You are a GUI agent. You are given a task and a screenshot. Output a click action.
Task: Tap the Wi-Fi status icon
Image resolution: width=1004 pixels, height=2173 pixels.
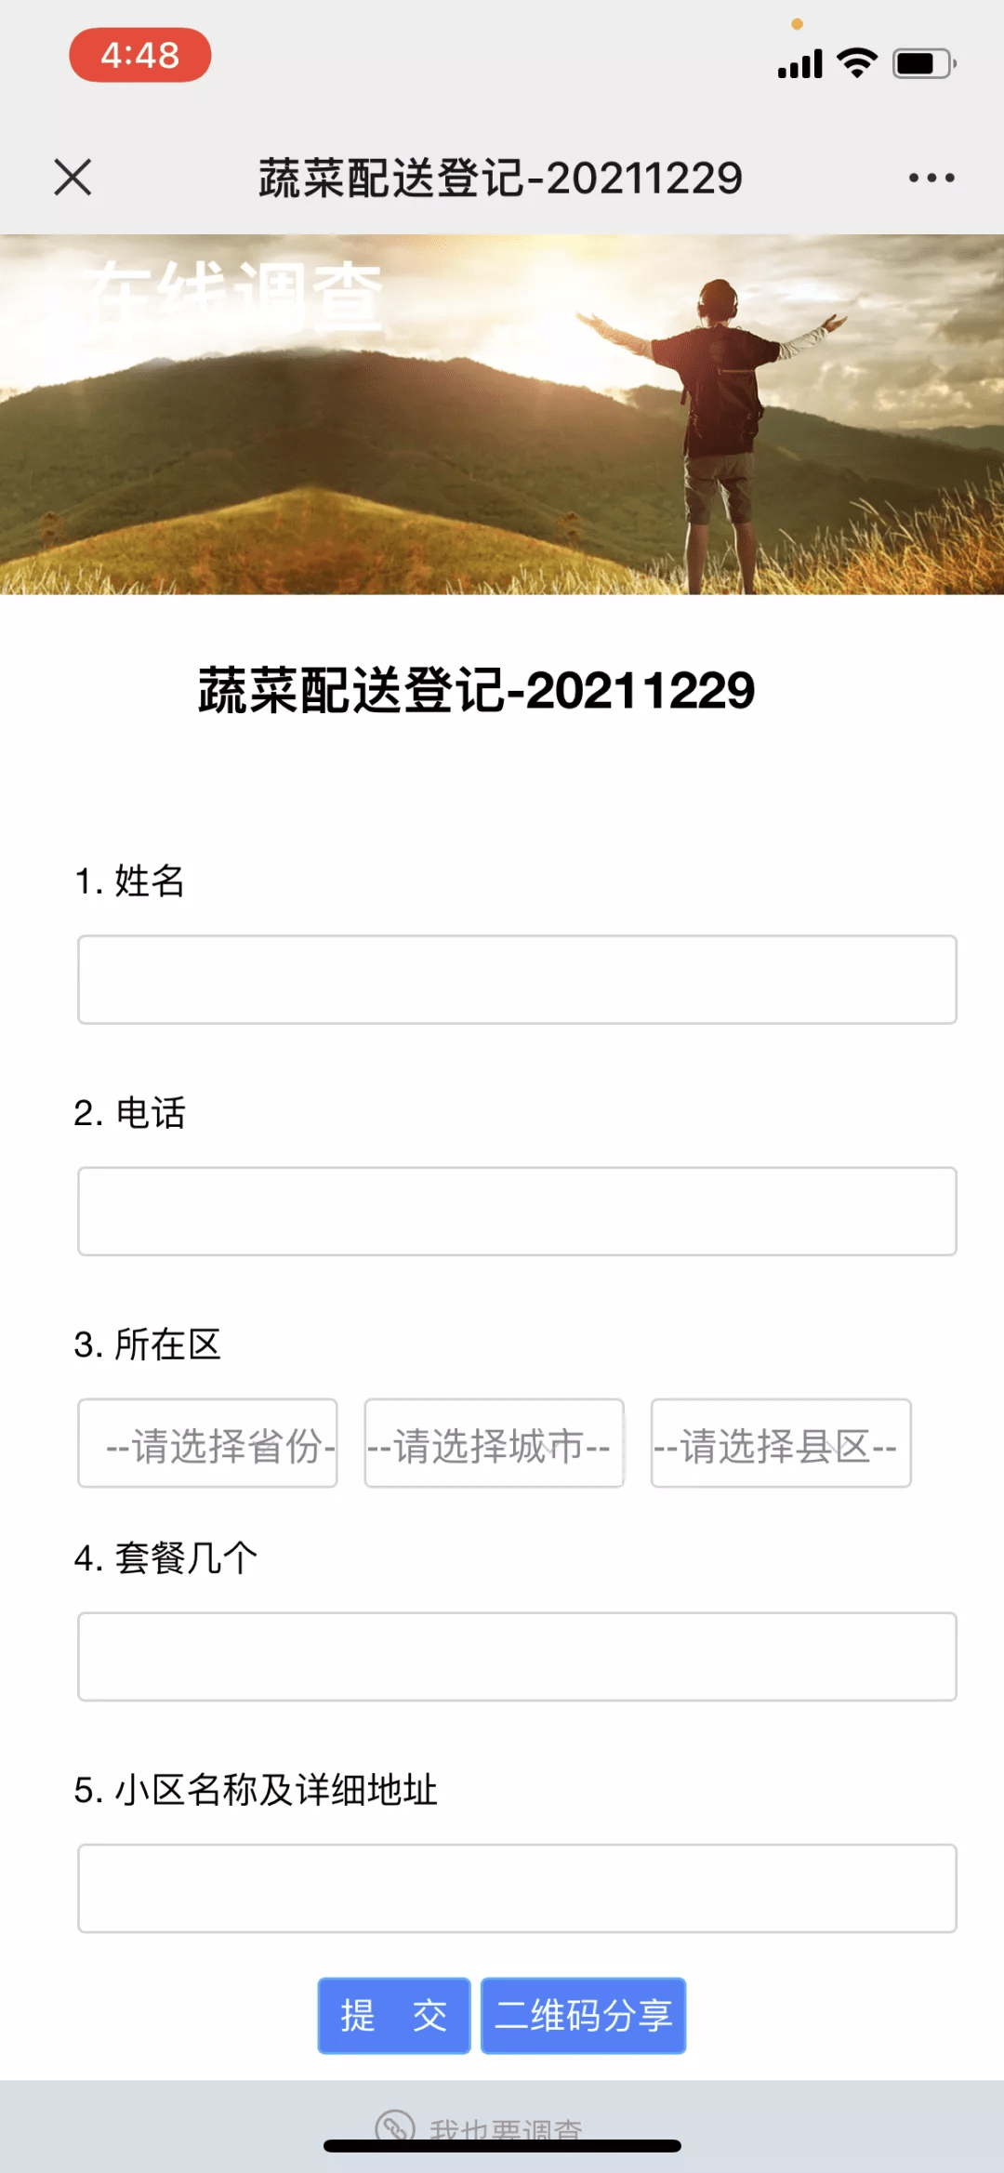(857, 62)
